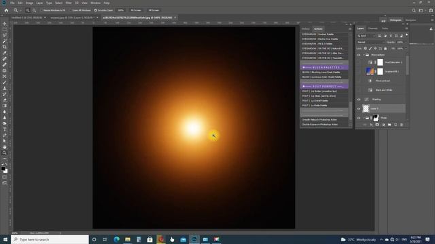Switch to the Paths tab
This screenshot has width=435, height=244.
click(x=385, y=28)
